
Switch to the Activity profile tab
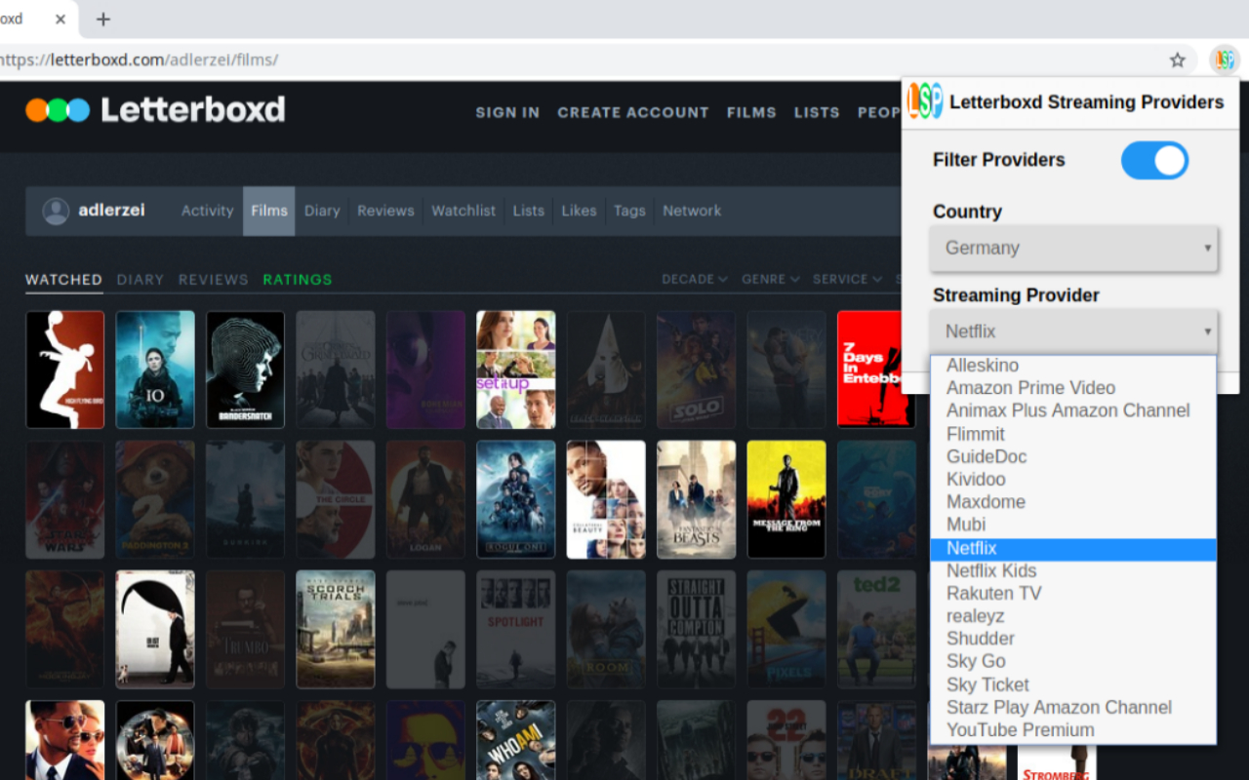point(207,211)
